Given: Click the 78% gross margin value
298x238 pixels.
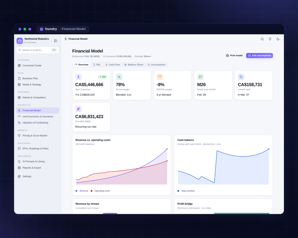Looking at the screenshot, I should coord(120,85).
